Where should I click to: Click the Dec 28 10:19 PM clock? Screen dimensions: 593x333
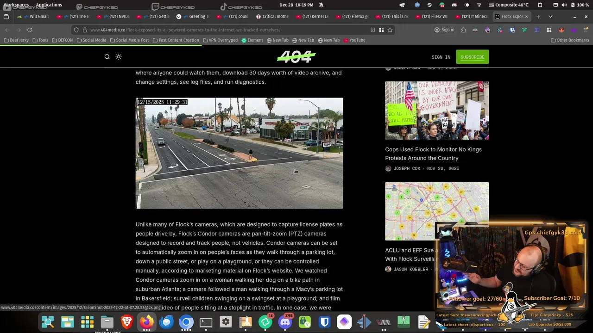click(x=296, y=5)
